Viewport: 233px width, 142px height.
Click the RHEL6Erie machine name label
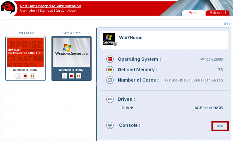pyautogui.click(x=26, y=33)
